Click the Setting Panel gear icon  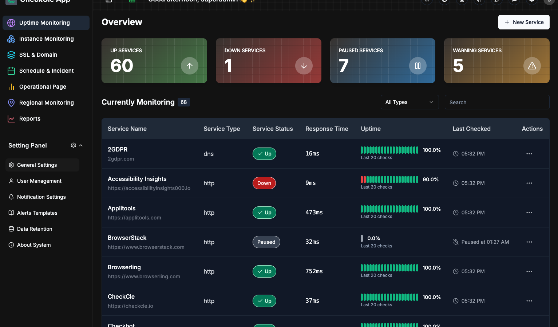point(74,145)
